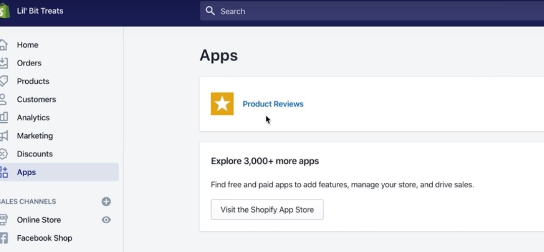The height and width of the screenshot is (252, 544).
Task: Click the Analytics bar chart icon
Action: (x=3, y=118)
